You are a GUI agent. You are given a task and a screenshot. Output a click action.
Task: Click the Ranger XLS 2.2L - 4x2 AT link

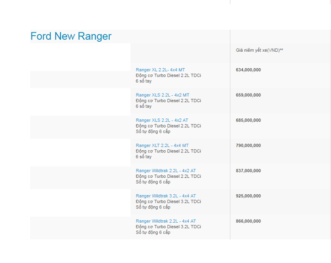pos(162,120)
